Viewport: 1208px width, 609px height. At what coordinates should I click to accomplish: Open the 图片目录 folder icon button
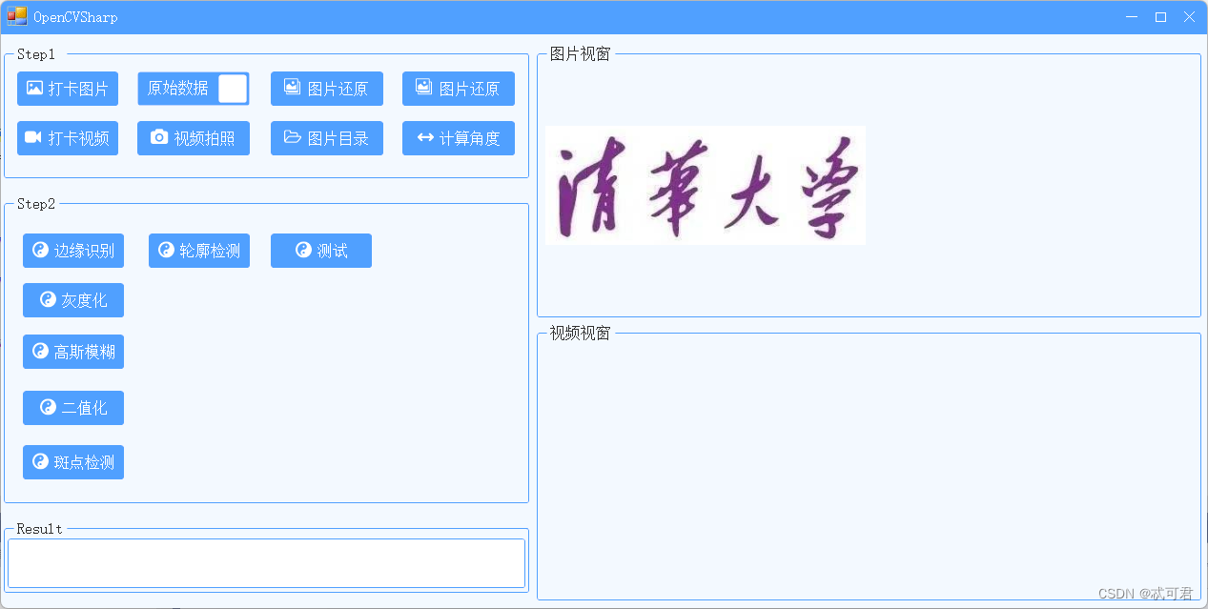pyautogui.click(x=326, y=137)
